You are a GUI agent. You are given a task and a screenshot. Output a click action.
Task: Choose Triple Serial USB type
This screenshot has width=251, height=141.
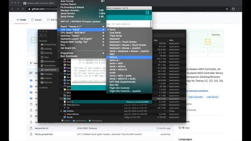(129, 36)
